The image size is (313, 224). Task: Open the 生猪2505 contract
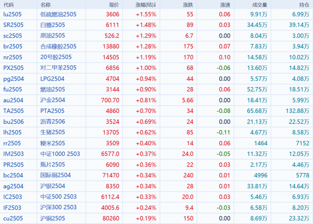[53, 132]
